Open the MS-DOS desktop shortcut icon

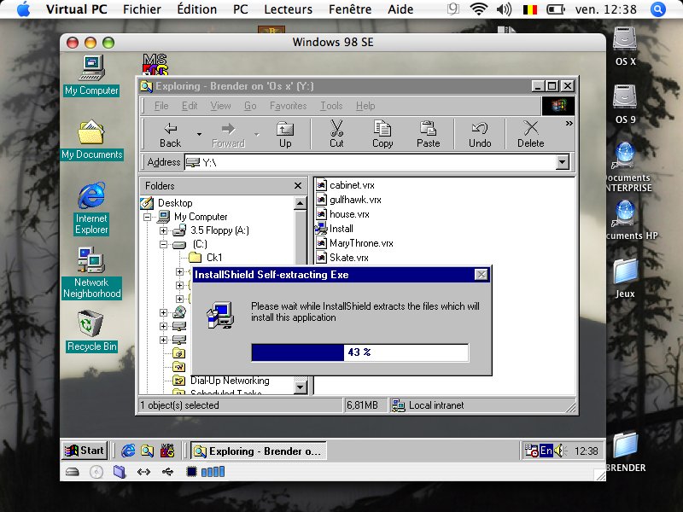(155, 65)
